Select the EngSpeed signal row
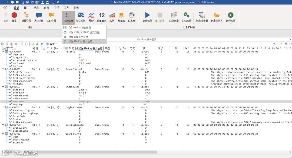 point(146,101)
